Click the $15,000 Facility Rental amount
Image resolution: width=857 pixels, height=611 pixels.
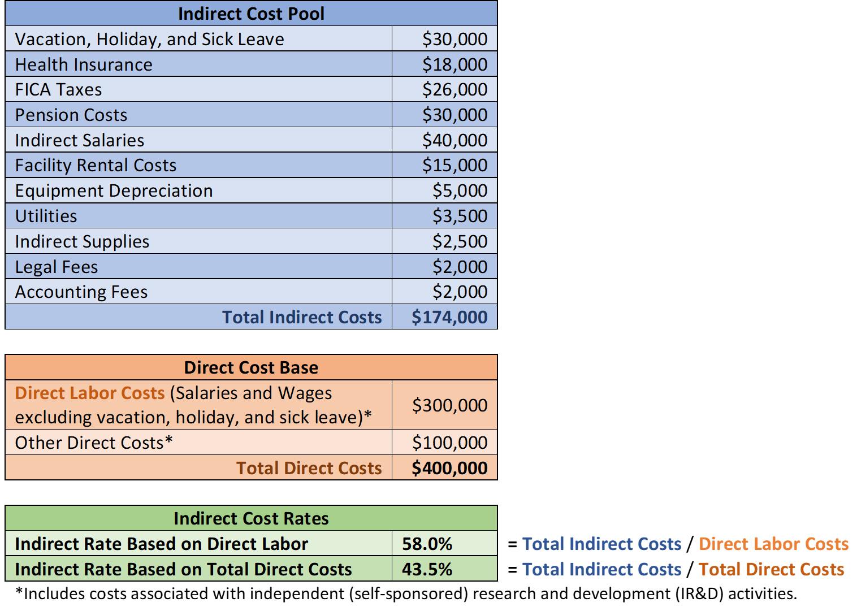445,164
